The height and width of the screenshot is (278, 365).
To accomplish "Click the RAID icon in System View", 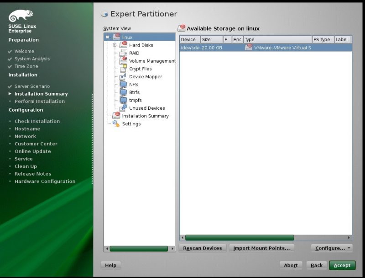I will coord(123,53).
